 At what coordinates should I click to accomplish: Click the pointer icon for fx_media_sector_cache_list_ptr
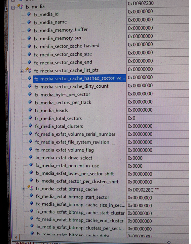pyautogui.click(x=29, y=70)
